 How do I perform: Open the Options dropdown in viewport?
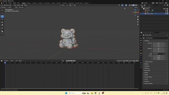[136, 7]
